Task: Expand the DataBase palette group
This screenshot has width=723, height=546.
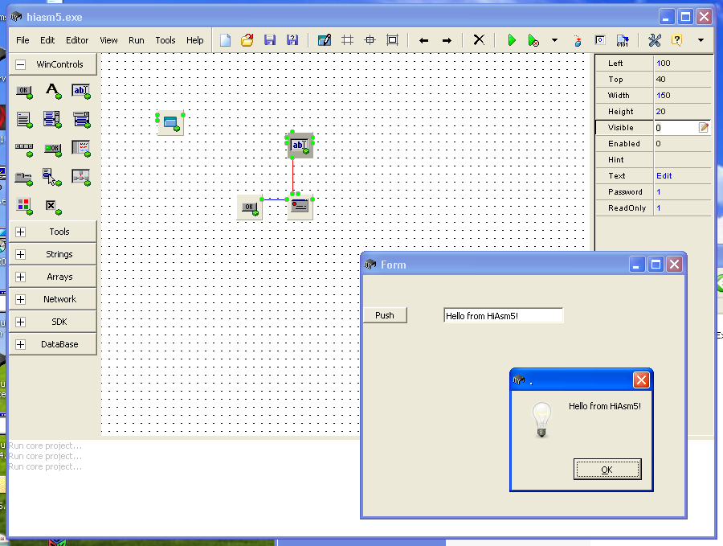Action: (x=20, y=344)
